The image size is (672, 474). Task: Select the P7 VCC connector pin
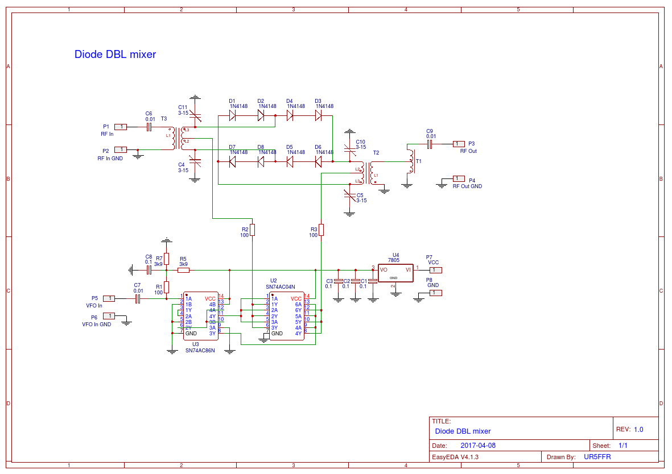click(435, 271)
